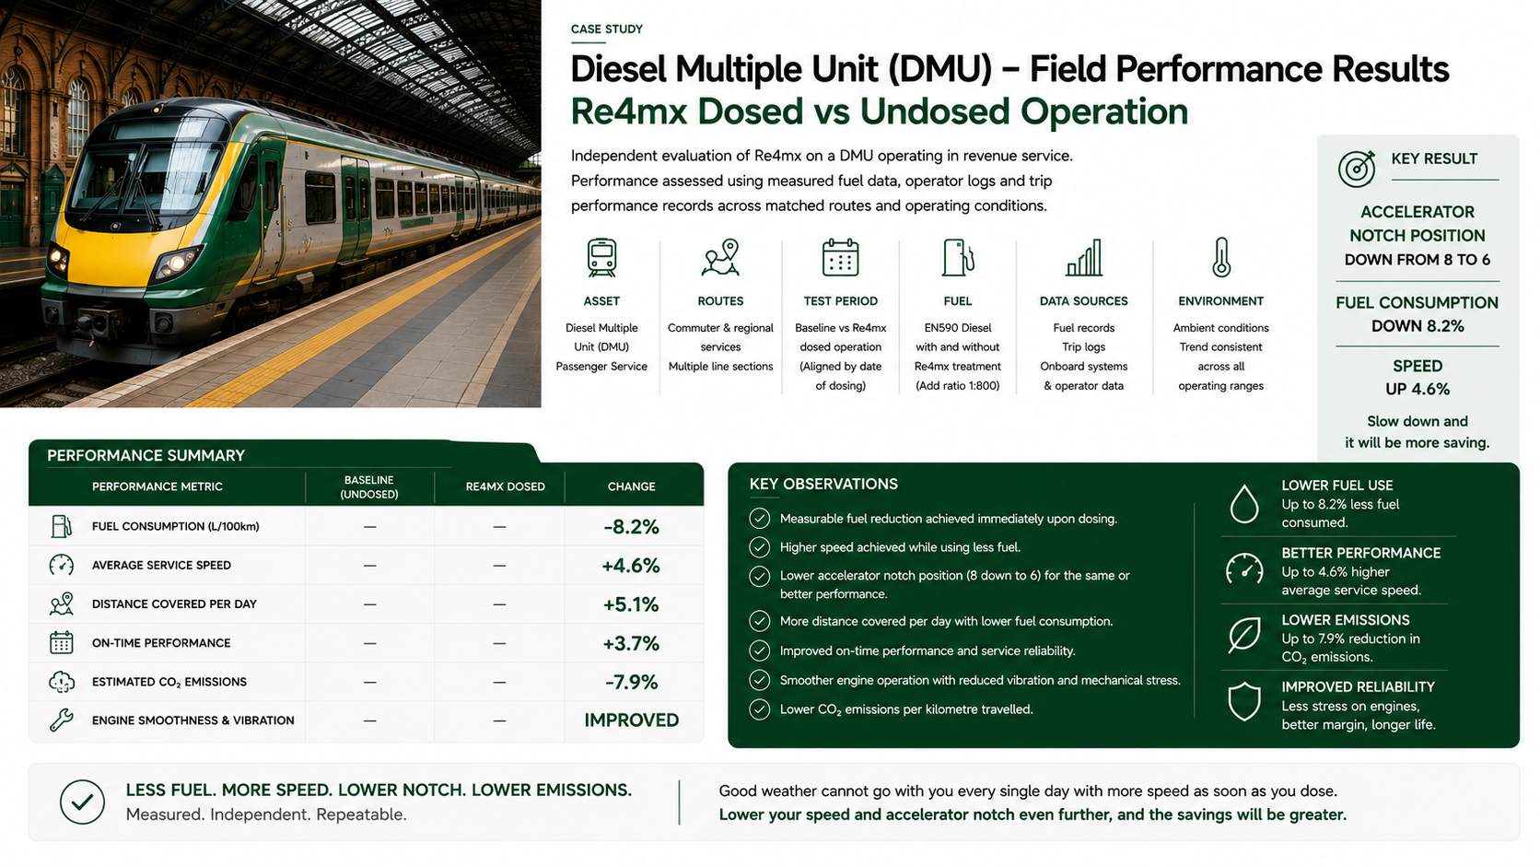Image resolution: width=1540 pixels, height=867 pixels.
Task: Click the shield icon beside IMPROVED RELIABILITY
Action: pos(1244,702)
